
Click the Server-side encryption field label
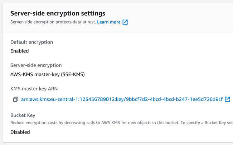36,65
